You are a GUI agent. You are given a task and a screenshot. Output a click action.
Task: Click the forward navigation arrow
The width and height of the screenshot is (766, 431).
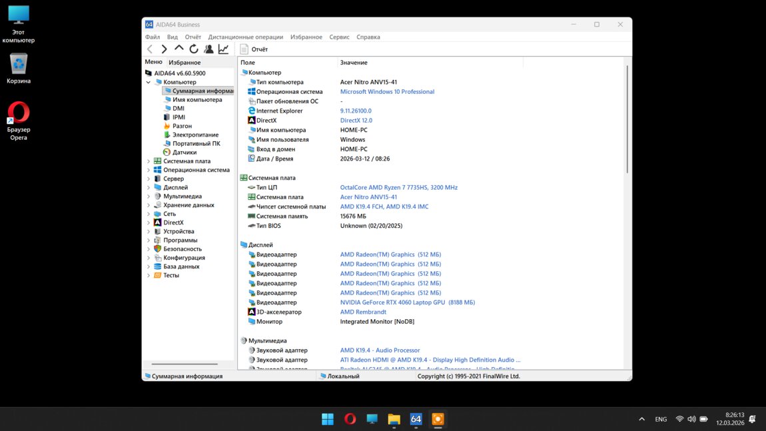(x=164, y=49)
